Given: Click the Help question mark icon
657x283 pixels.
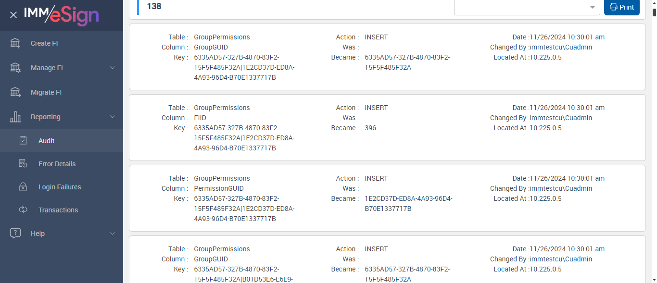Looking at the screenshot, I should point(15,234).
